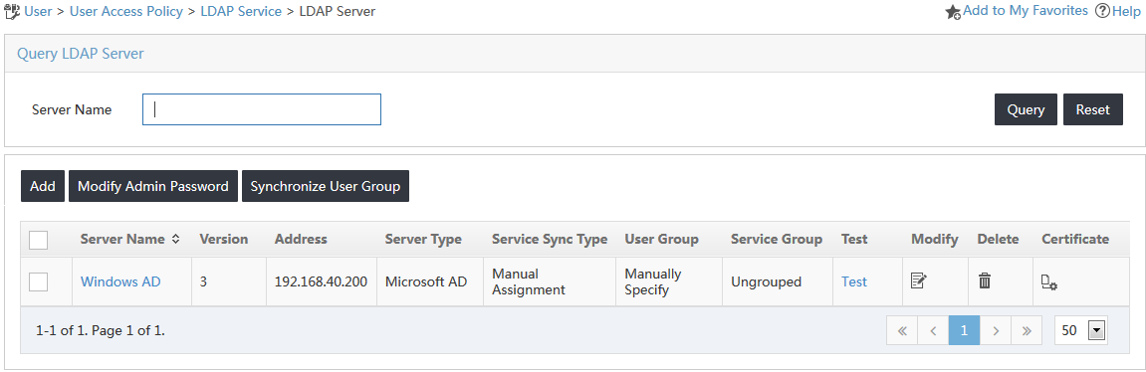Click the Add to My Favorites star icon
The image size is (1146, 372).
coord(953,12)
